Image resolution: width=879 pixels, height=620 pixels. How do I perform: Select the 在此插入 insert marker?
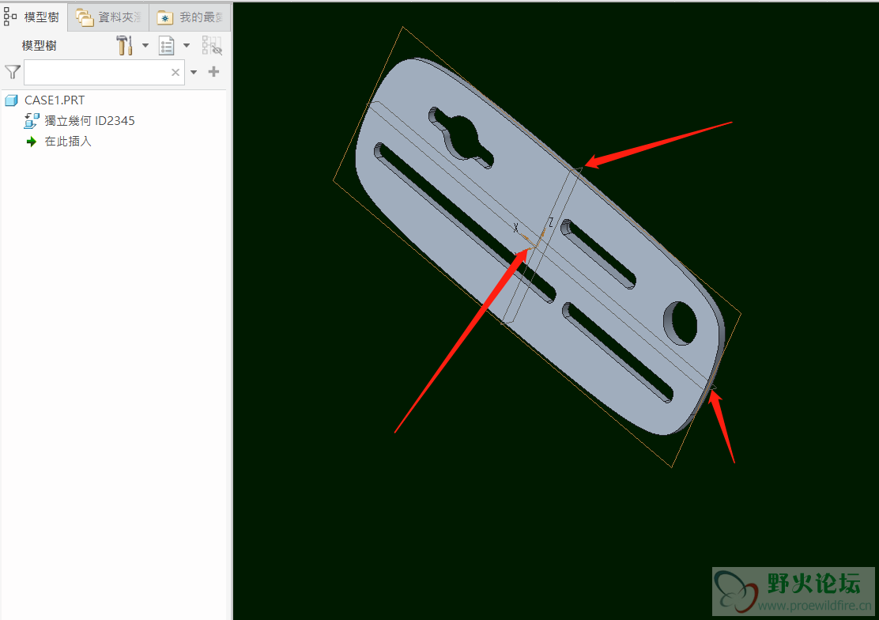tap(68, 142)
